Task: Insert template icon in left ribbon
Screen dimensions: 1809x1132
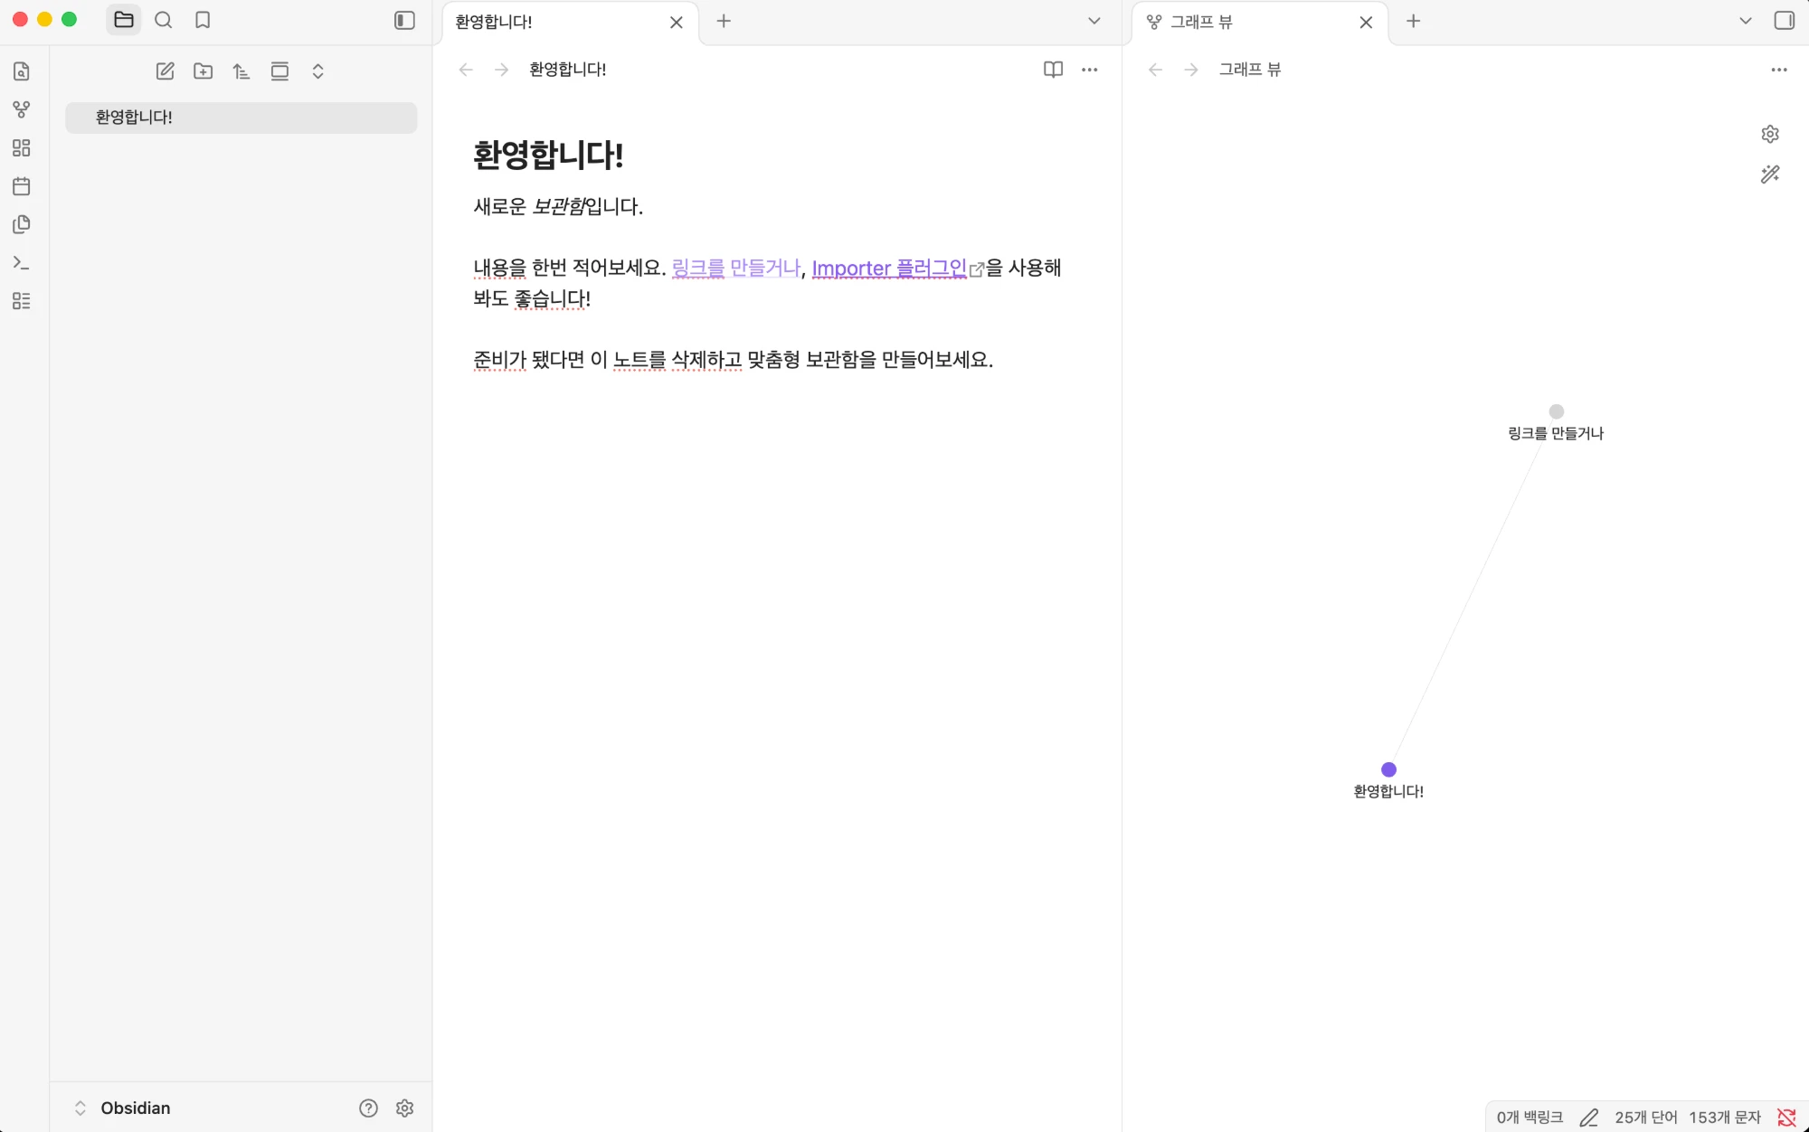Action: pos(22,224)
